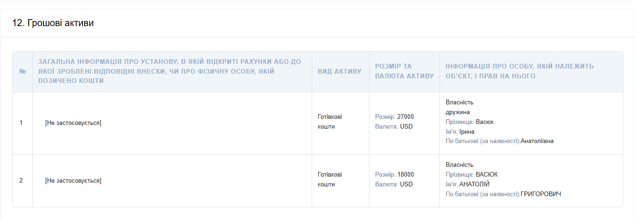Click the "№" column header
The height and width of the screenshot is (219, 635).
[22, 72]
